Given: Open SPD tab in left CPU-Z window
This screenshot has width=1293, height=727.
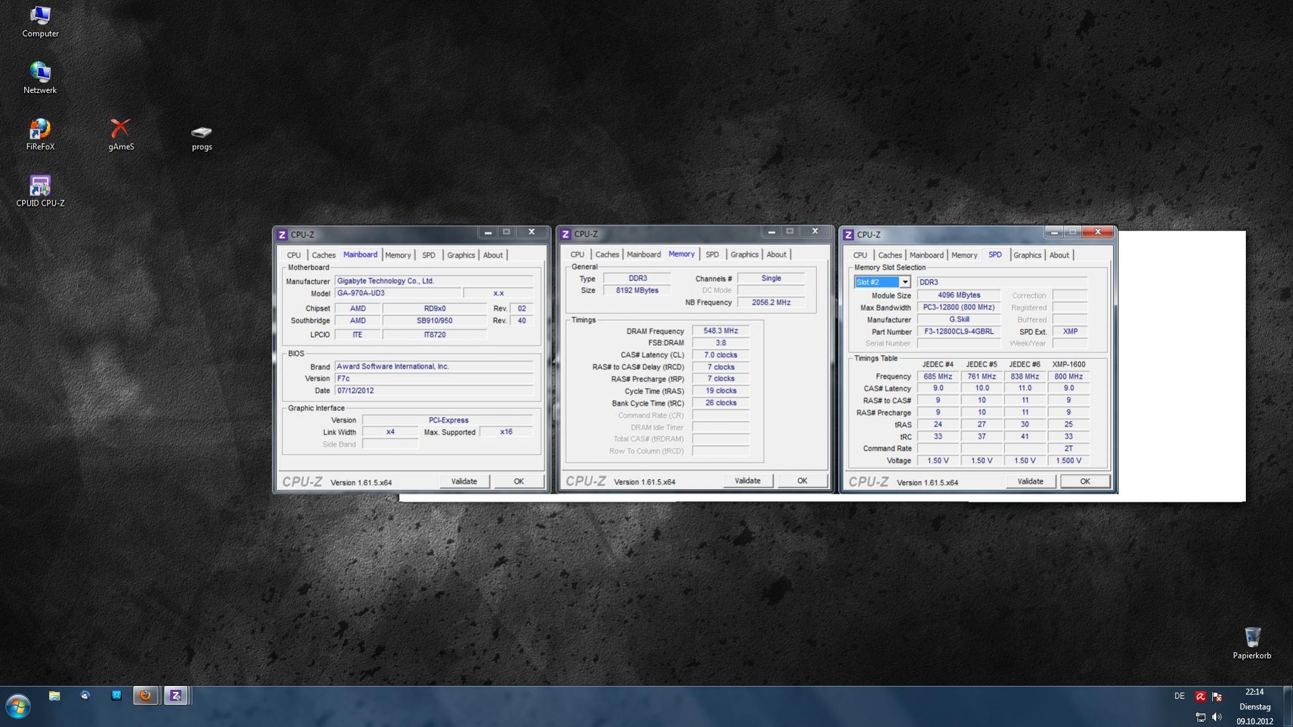Looking at the screenshot, I should click(x=429, y=255).
